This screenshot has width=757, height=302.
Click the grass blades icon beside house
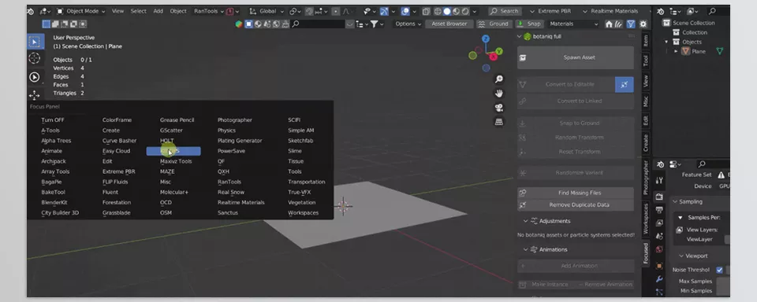click(x=619, y=24)
